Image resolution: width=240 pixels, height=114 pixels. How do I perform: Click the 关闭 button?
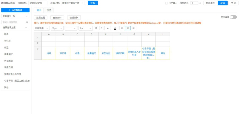click(x=233, y=3)
